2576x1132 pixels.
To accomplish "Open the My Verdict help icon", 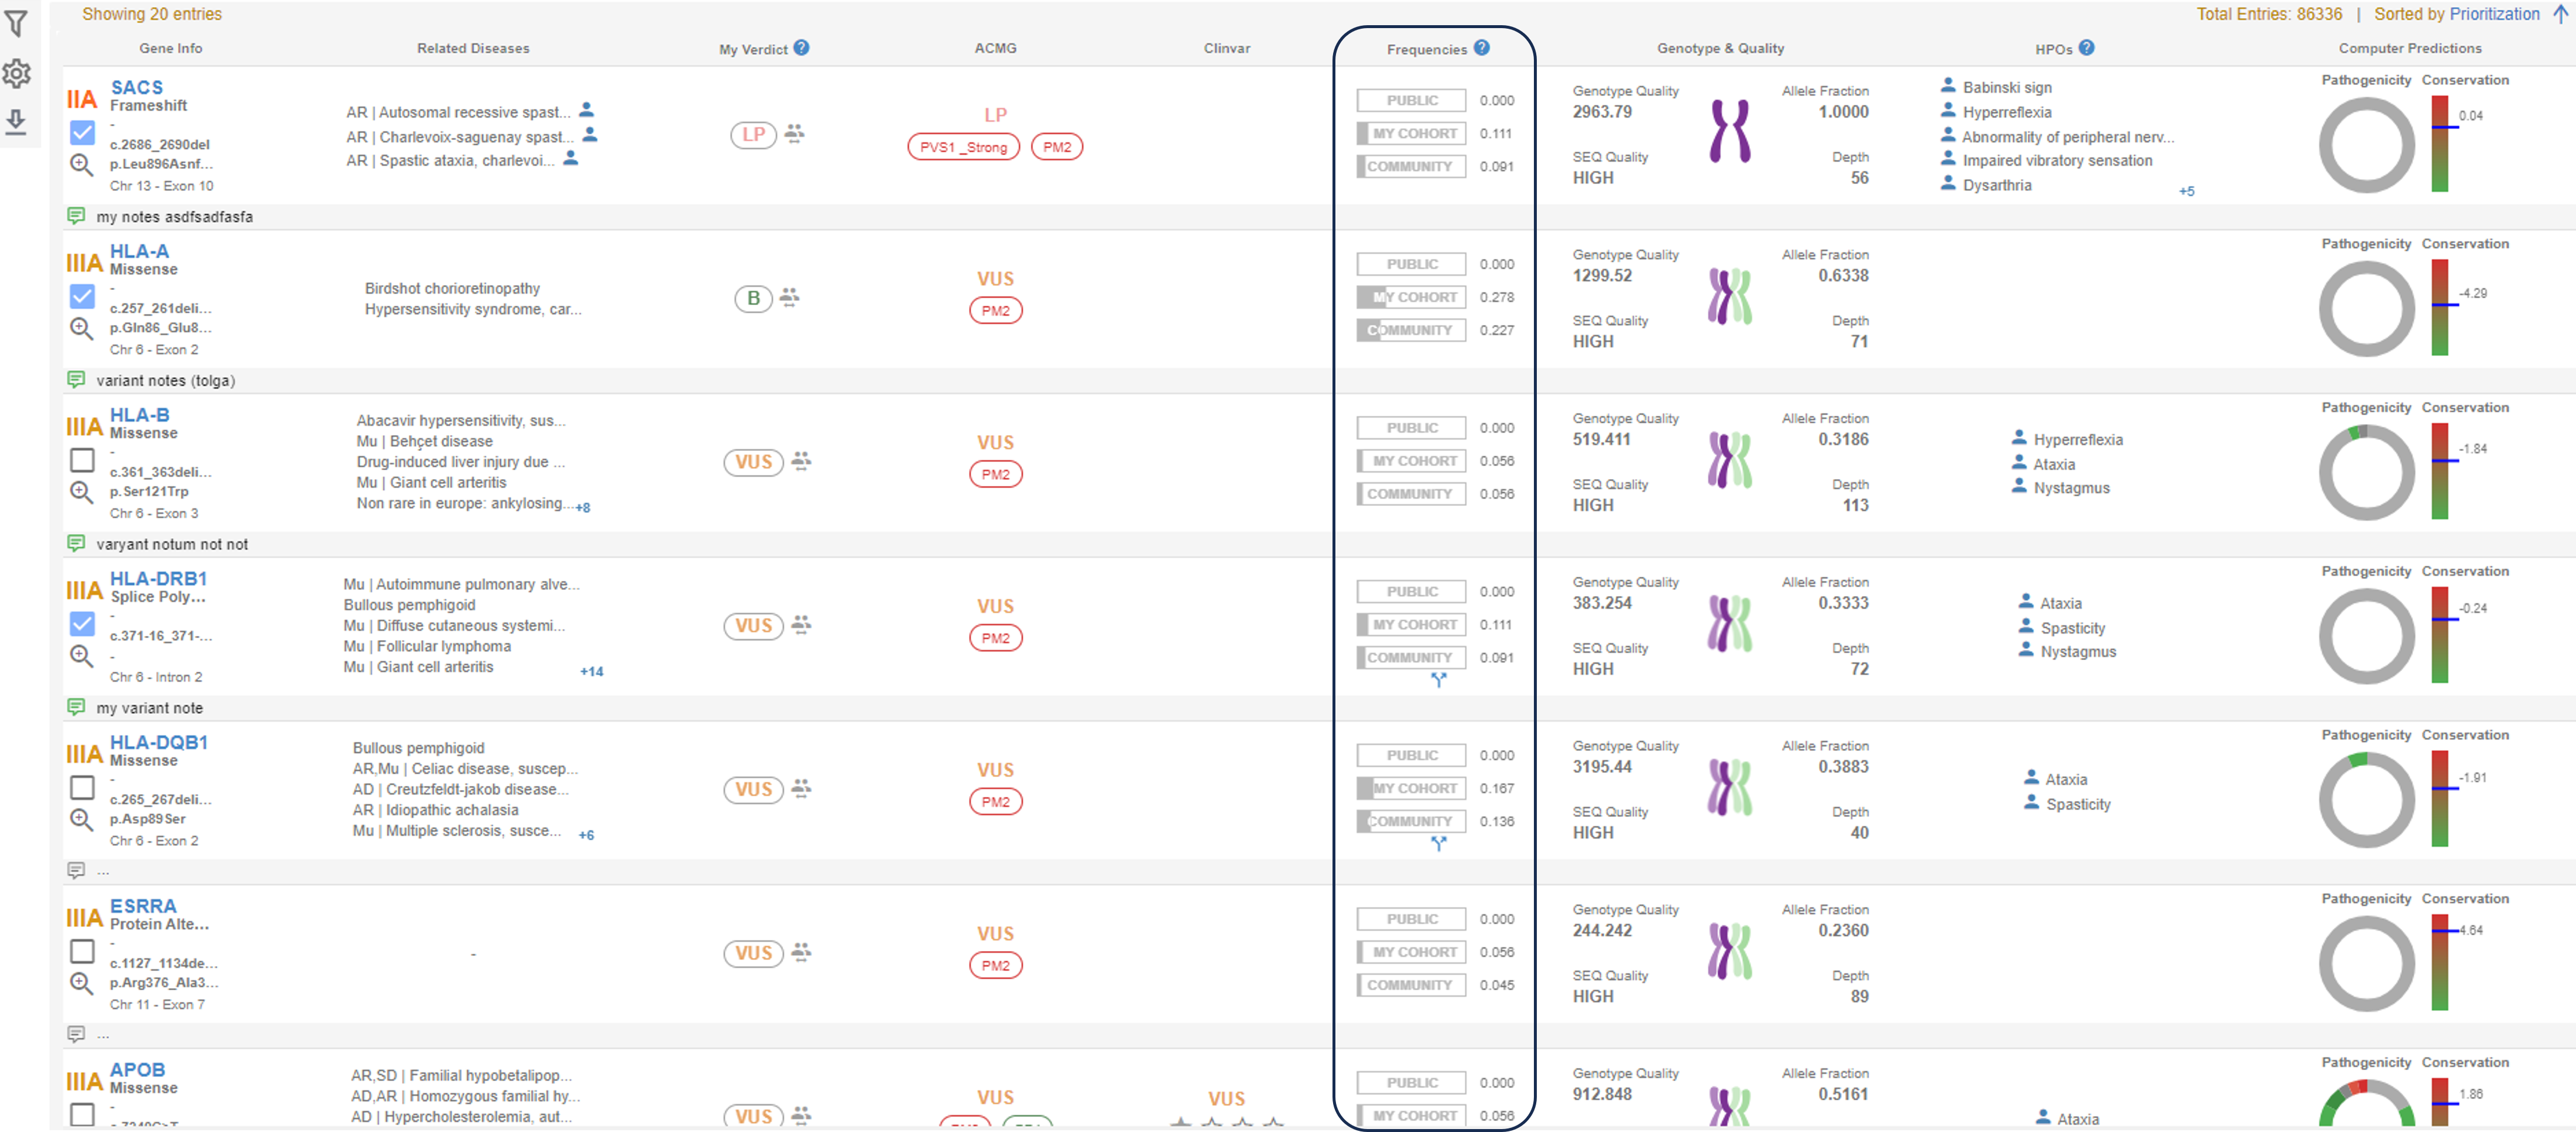I will [802, 47].
